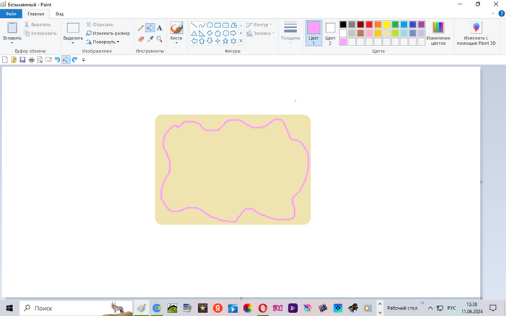Click the Save icon in quick access toolbar

(x=22, y=60)
